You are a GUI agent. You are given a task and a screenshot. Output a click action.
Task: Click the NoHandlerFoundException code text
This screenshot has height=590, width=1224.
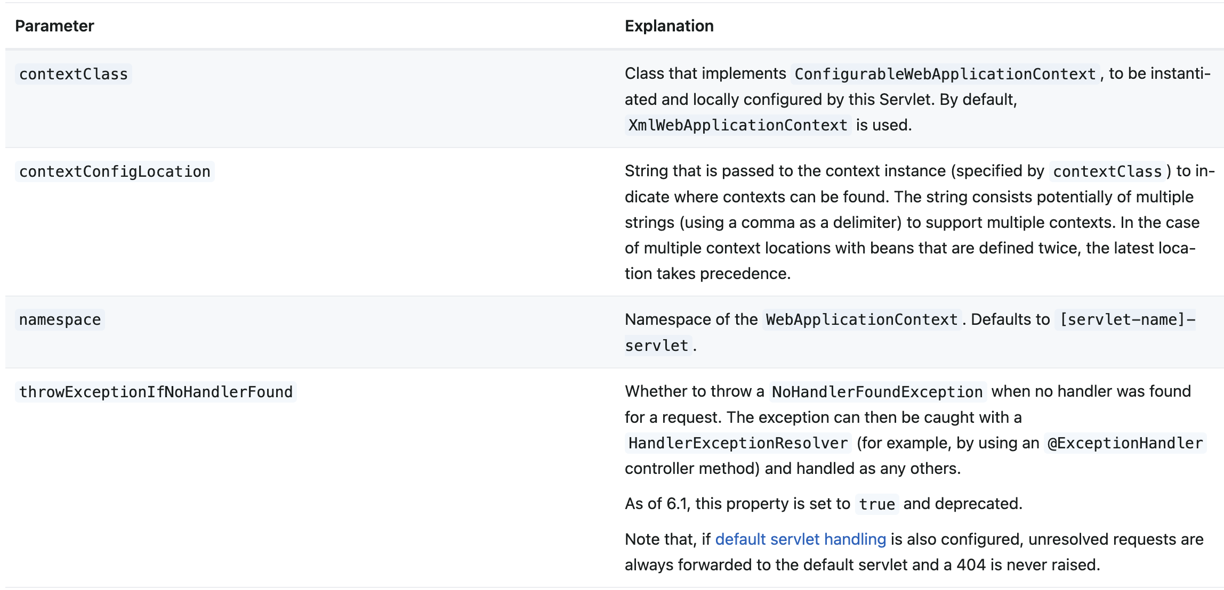click(x=877, y=392)
